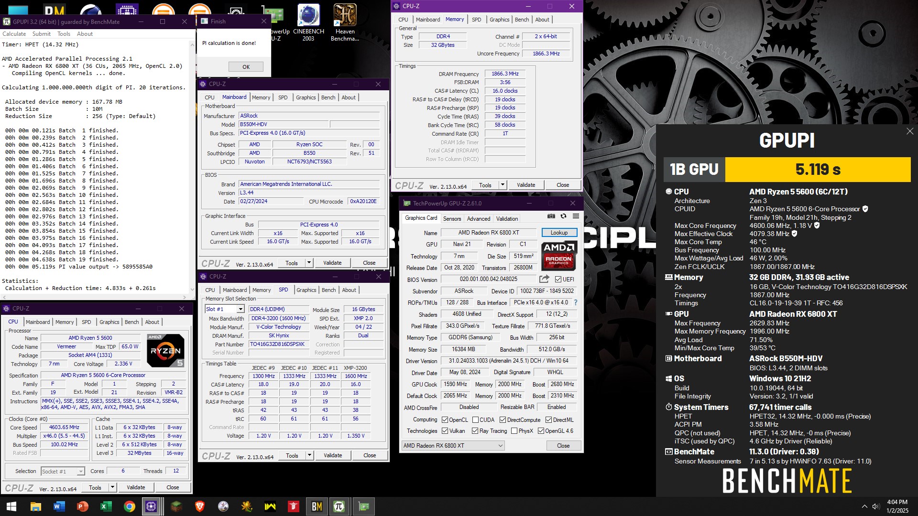Open Minecraft from the taskbar
The image size is (918, 516).
pyautogui.click(x=176, y=506)
